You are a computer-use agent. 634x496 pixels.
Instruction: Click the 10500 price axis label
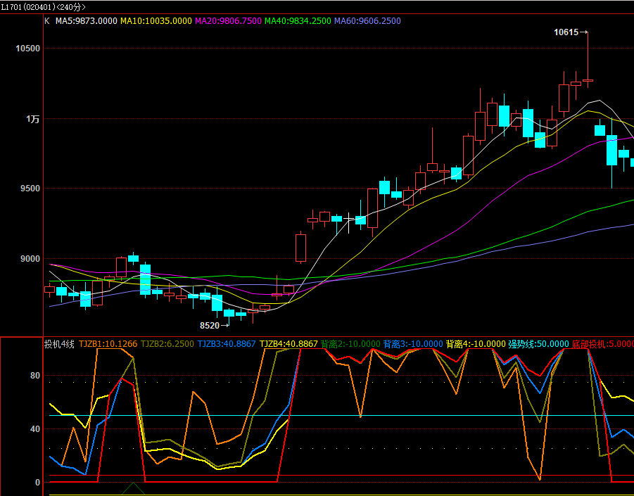(x=28, y=49)
